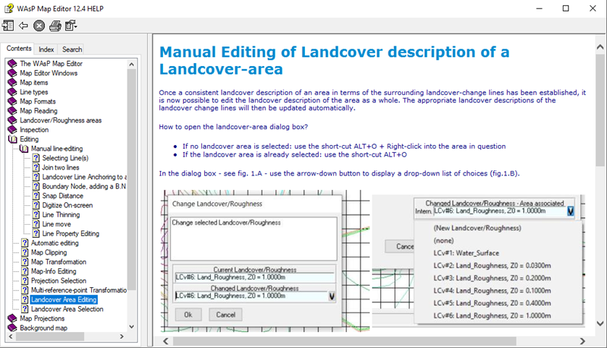Open the Line Property Editing topic
Viewport: 607px width, 348px height.
tap(71, 233)
